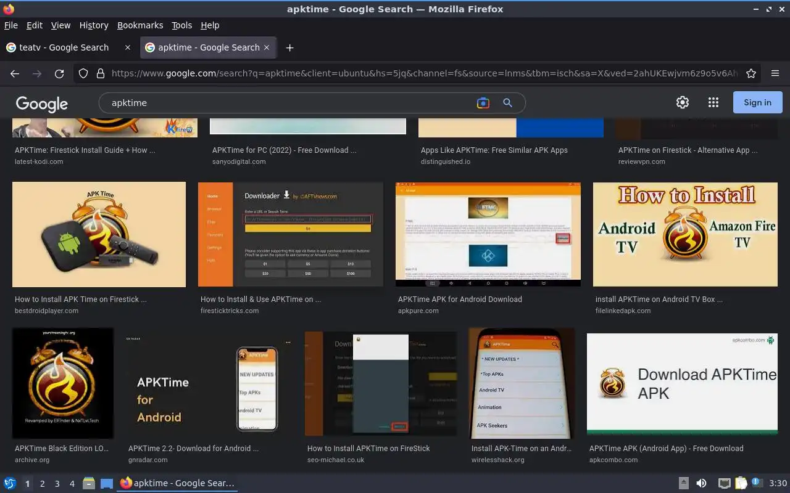Switch to workspace 2
This screenshot has width=790, height=493.
(x=43, y=484)
